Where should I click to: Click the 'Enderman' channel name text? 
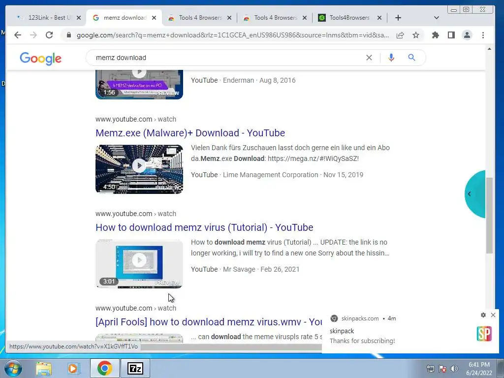click(x=239, y=80)
